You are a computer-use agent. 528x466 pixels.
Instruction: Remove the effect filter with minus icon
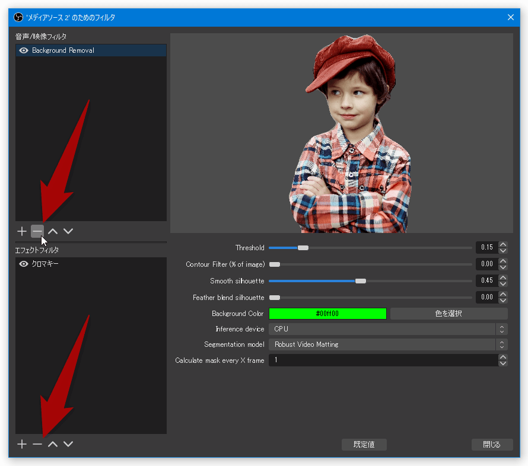point(37,444)
